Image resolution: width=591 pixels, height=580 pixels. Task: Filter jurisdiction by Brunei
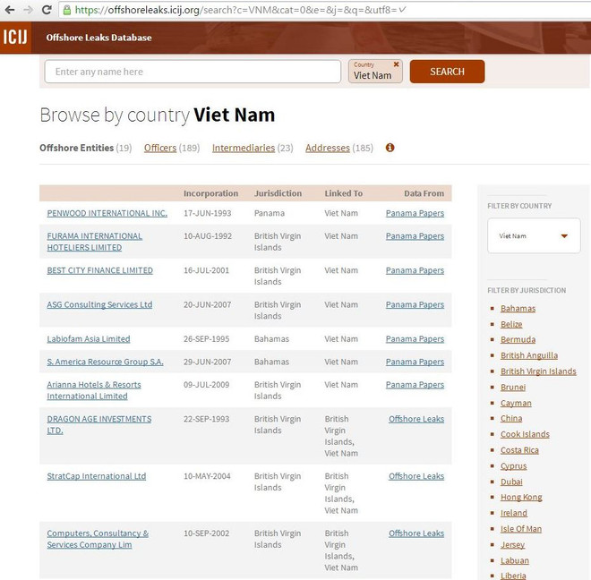[513, 388]
